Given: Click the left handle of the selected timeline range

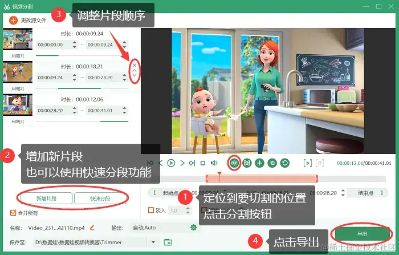Looking at the screenshot, I should point(206,179).
